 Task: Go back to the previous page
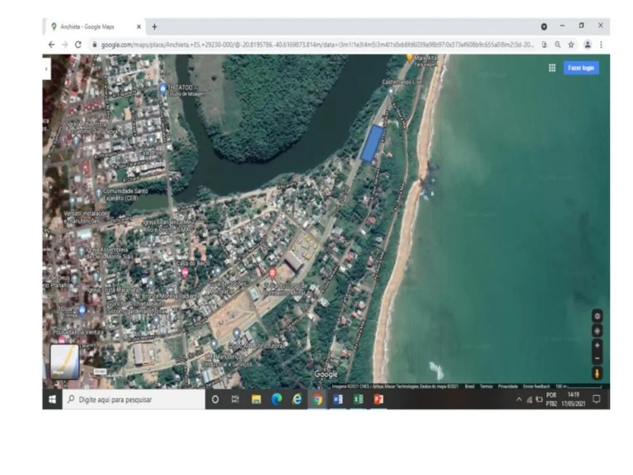(x=51, y=44)
